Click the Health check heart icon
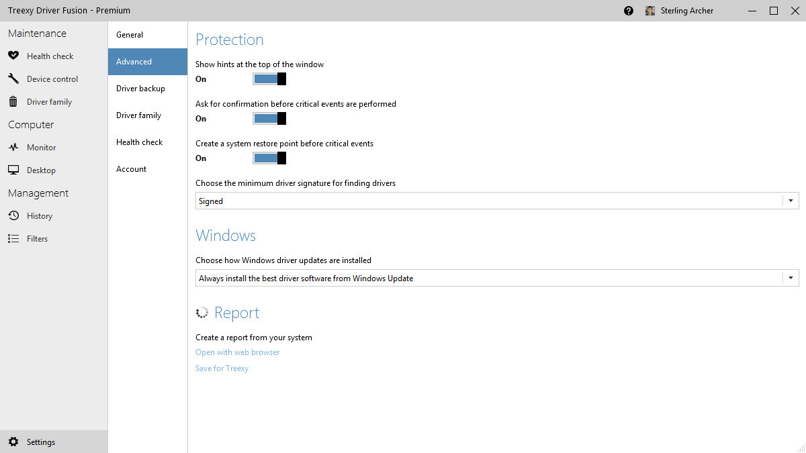This screenshot has height=453, width=806. (13, 56)
